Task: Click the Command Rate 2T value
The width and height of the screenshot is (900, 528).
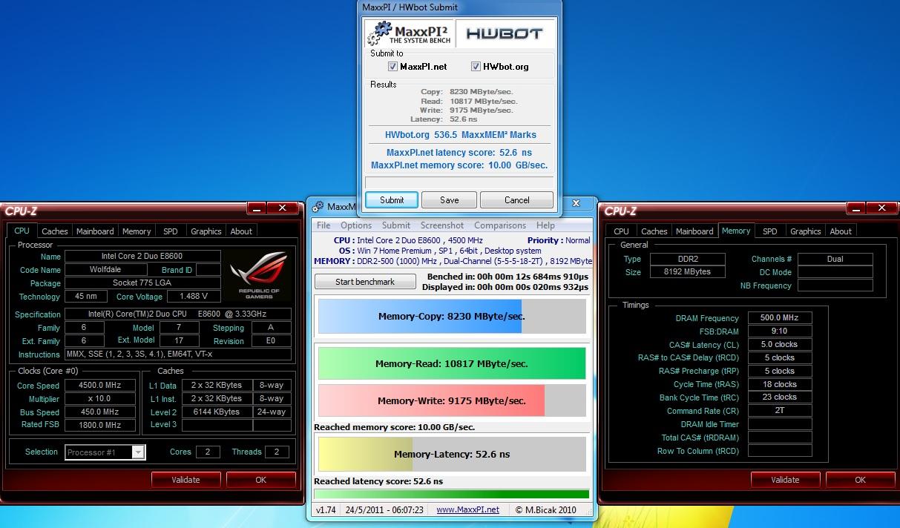Action: 780,412
